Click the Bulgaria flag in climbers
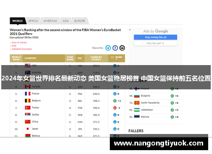The width and height of the screenshot is (212, 154). tap(137, 96)
